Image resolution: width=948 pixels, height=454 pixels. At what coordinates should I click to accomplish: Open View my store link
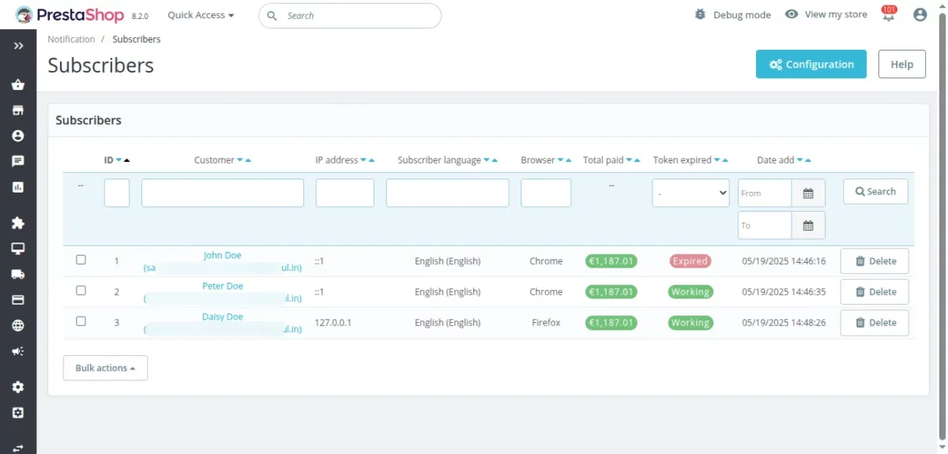tap(826, 14)
